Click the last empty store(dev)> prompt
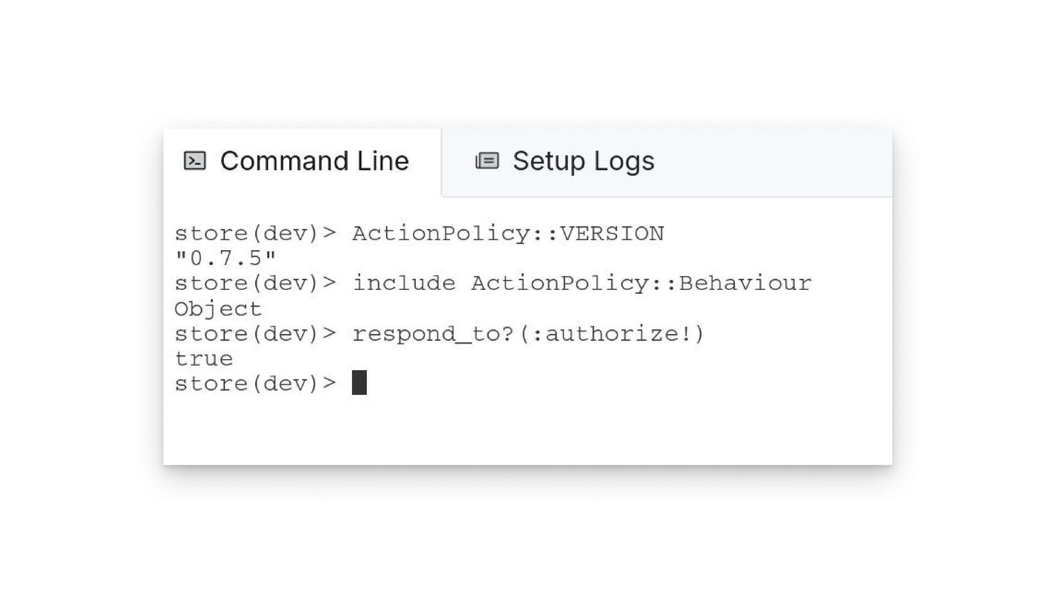This screenshot has width=1056, height=594. [255, 384]
